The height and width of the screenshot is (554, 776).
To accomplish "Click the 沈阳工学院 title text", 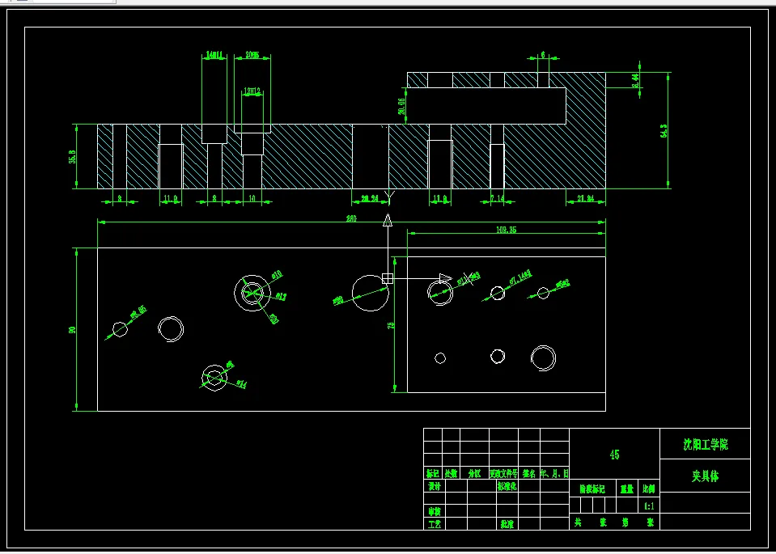I will click(x=706, y=444).
